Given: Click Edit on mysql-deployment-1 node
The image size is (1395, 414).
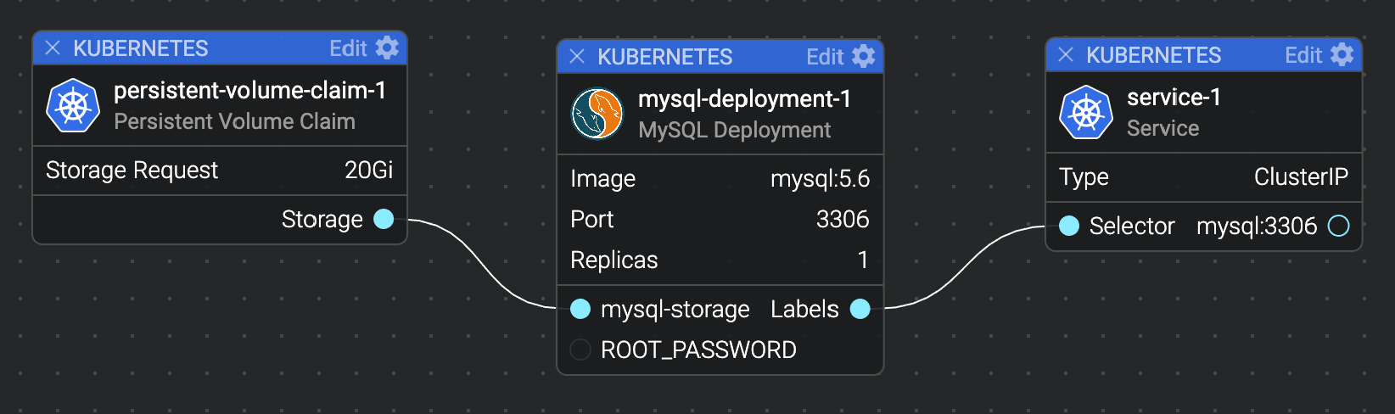Looking at the screenshot, I should (824, 57).
